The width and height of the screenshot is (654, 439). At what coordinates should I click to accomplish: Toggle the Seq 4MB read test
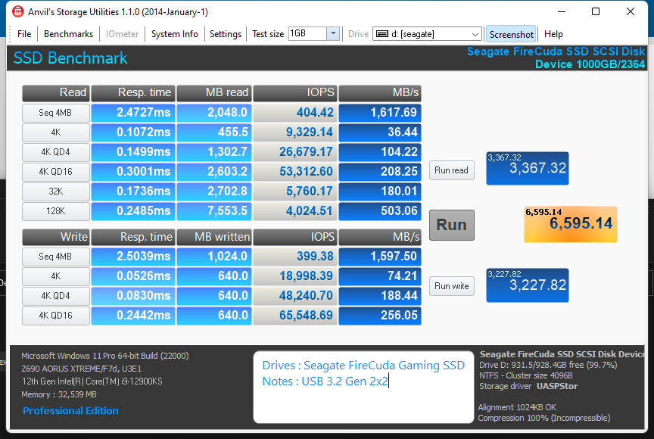pos(55,112)
